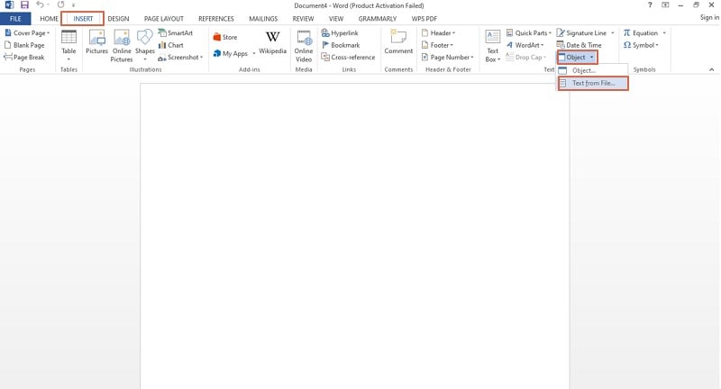Click the Online Pictures icon
Screen dimensions: 721x389
coord(122,45)
